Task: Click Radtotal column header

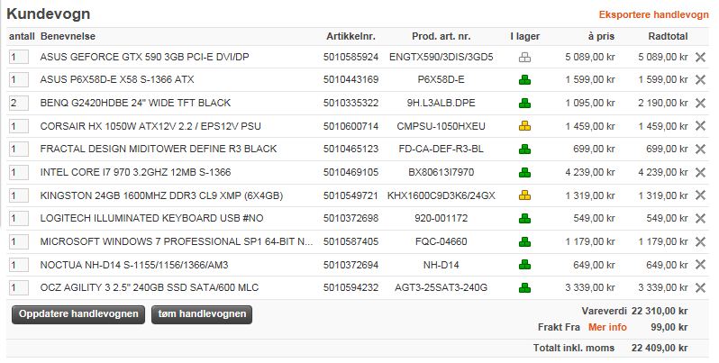Action: [x=669, y=36]
